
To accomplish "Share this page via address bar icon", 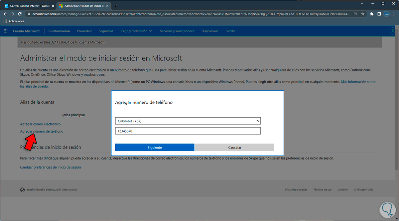I will [355, 14].
